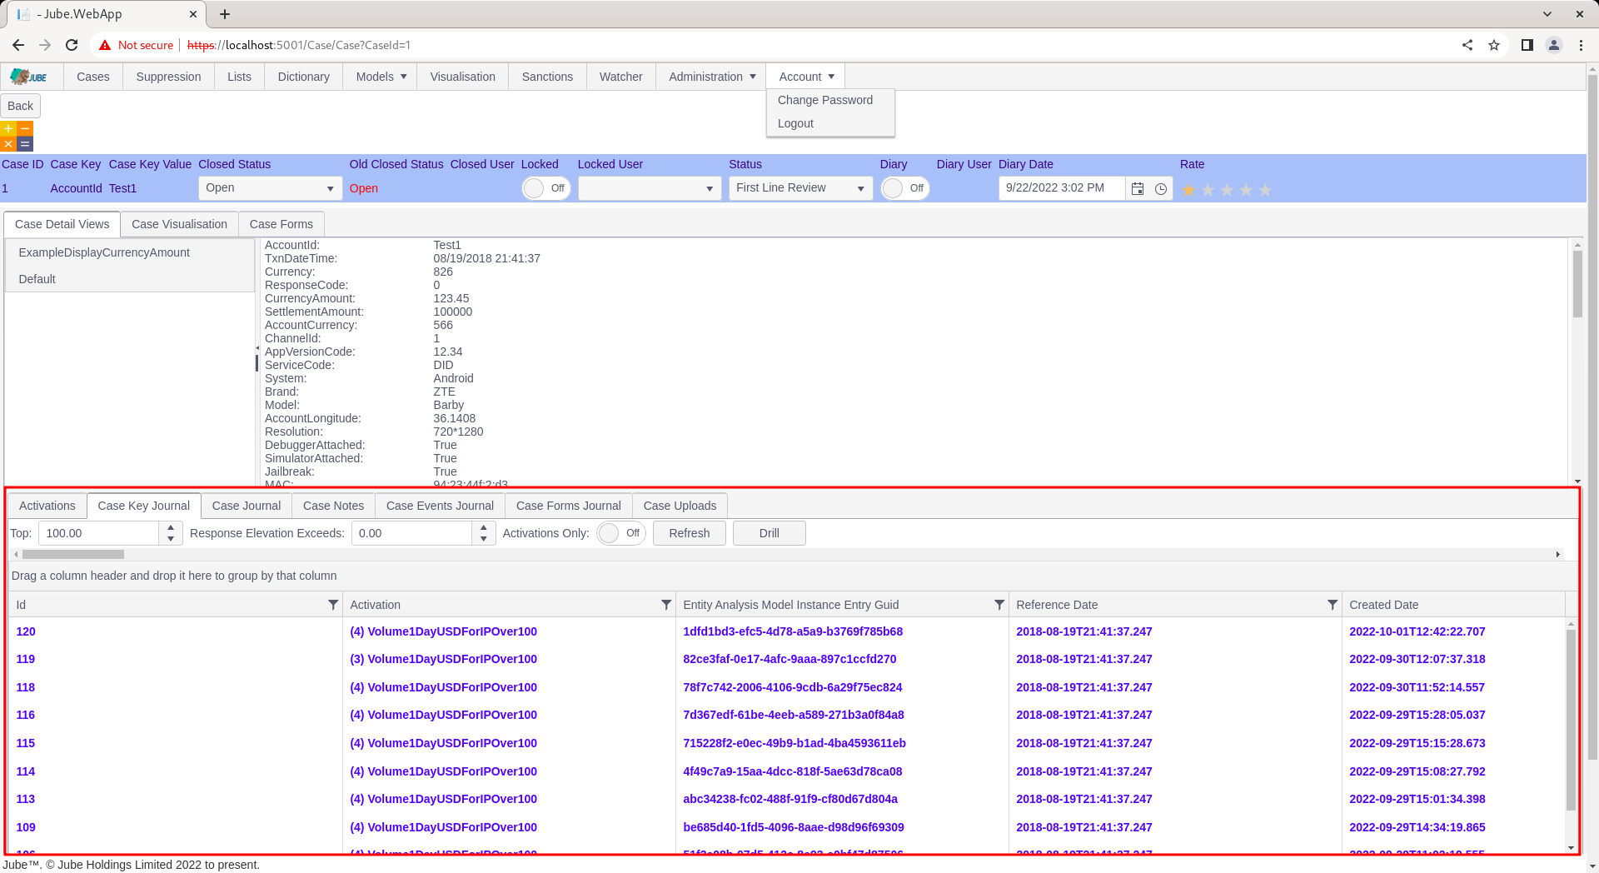The height and width of the screenshot is (873, 1599).
Task: Click the journal grid vertical scrollbar thumb
Action: tap(1571, 720)
